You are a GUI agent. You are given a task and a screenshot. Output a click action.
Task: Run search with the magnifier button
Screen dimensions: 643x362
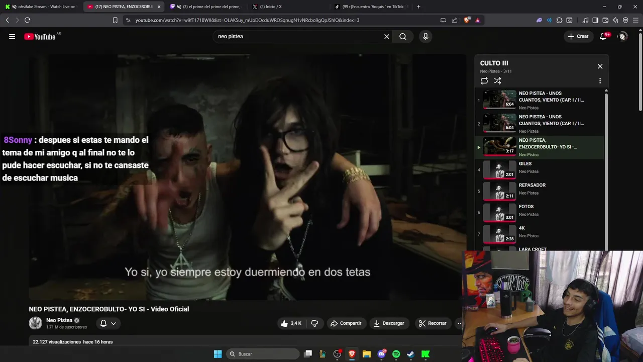pyautogui.click(x=403, y=36)
